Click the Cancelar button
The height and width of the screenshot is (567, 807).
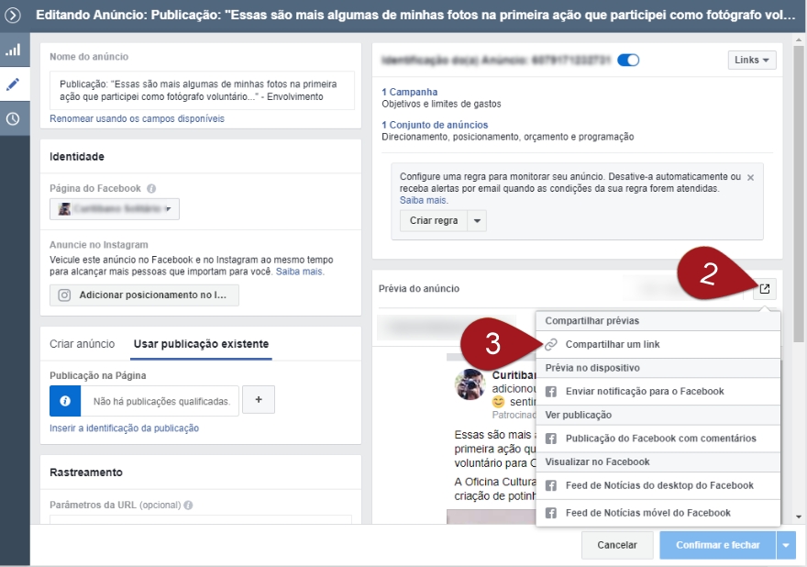pos(616,545)
